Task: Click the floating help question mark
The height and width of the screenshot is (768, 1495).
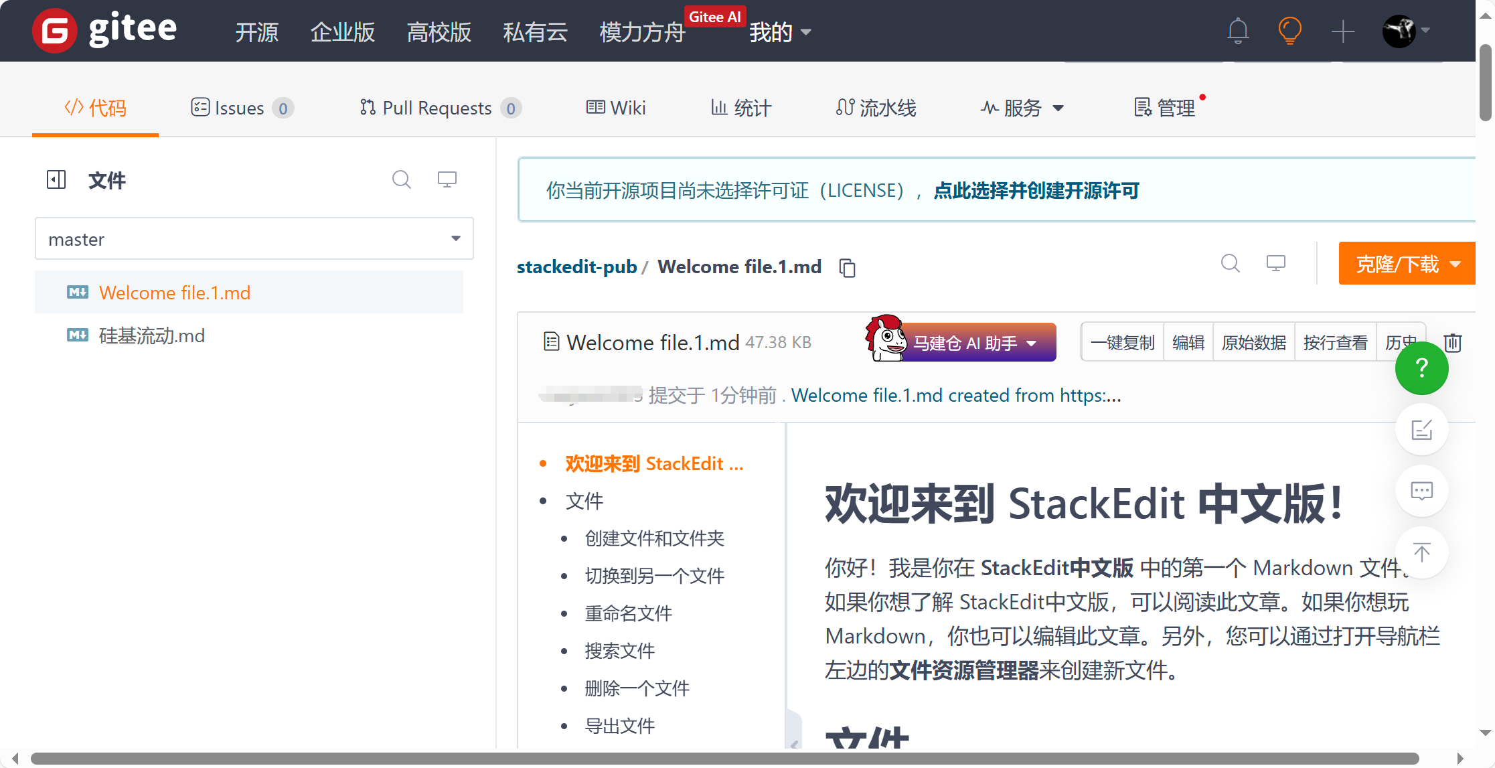Action: 1421,368
